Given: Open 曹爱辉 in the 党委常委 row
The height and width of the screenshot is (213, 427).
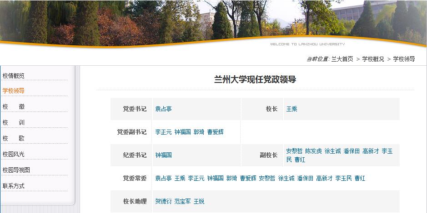Looking at the screenshot, I should click(x=248, y=178).
